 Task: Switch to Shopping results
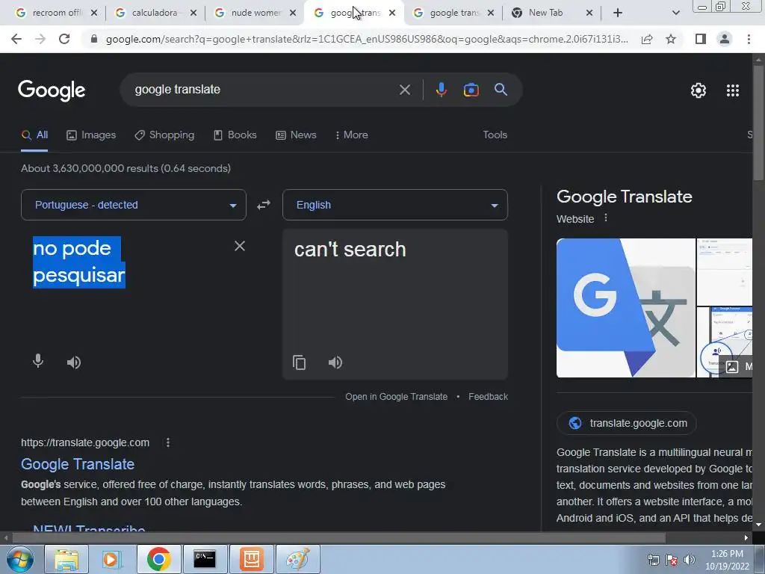point(164,135)
